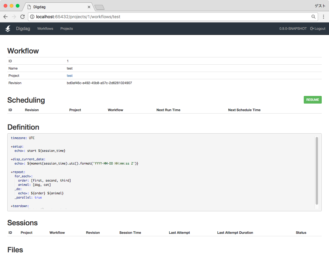Open a new browser tab
The image size is (329, 266).
coord(99,7)
